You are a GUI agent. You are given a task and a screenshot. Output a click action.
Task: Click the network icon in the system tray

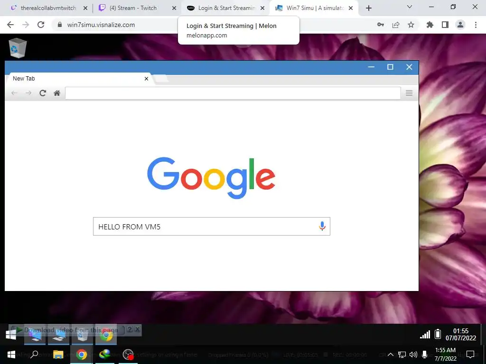pyautogui.click(x=402, y=355)
